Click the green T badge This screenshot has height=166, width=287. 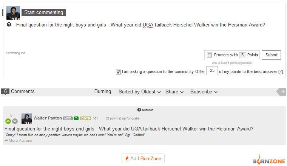(x=76, y=118)
